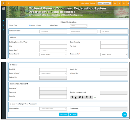Click the N logo in top bar
The height and width of the screenshot is (121, 131).
point(4,3)
